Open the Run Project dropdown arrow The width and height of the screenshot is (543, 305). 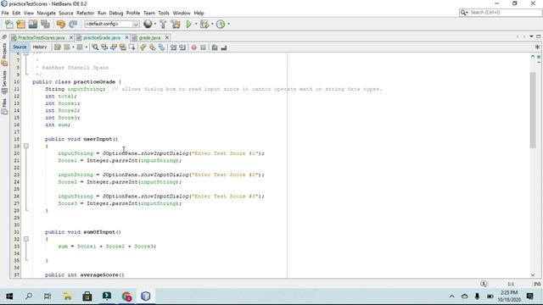click(x=196, y=25)
